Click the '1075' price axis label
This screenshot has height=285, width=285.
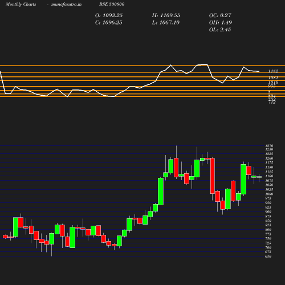269,181
